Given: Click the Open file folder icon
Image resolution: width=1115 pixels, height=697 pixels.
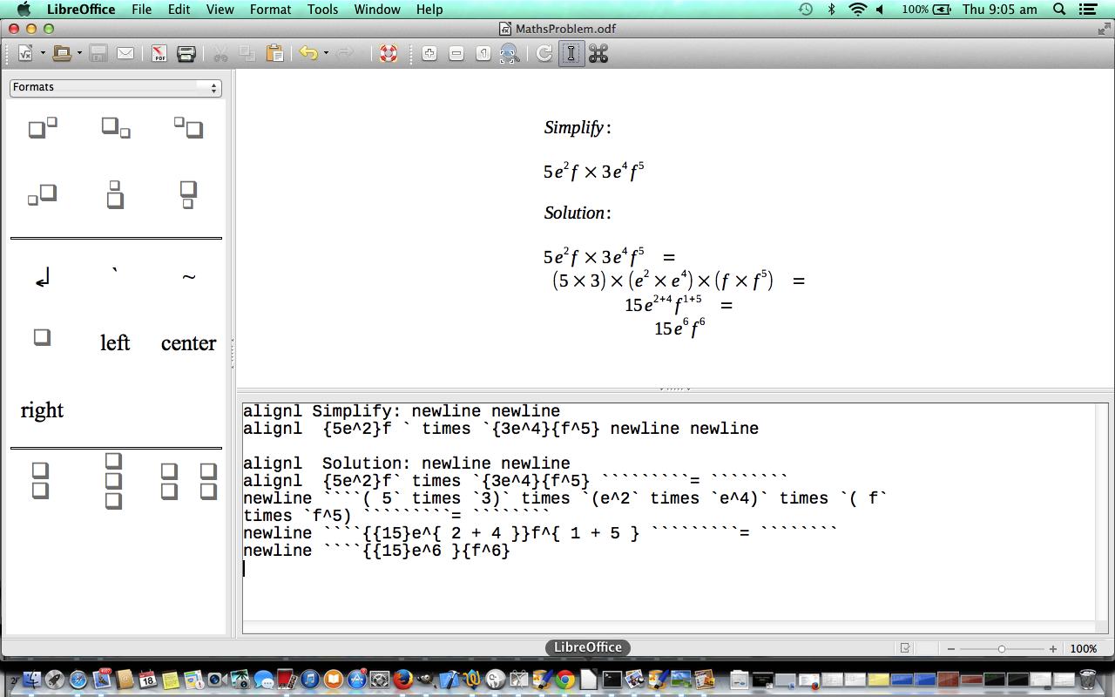Looking at the screenshot, I should (62, 54).
